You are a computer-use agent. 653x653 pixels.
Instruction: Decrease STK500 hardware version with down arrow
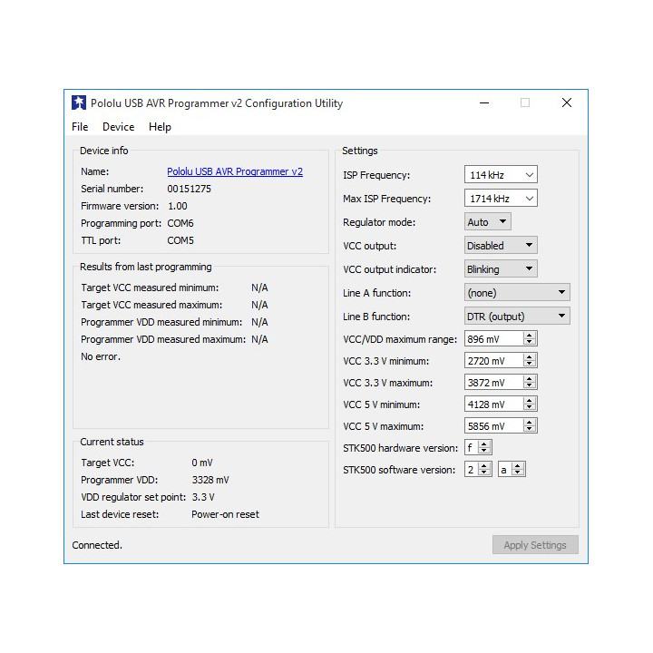(x=484, y=451)
